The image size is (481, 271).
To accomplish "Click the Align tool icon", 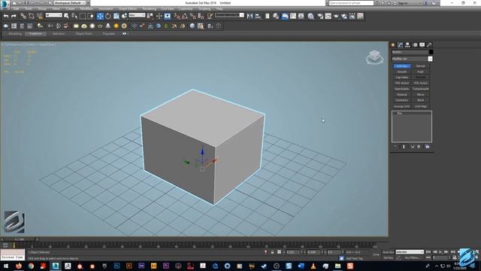I will click(x=258, y=16).
